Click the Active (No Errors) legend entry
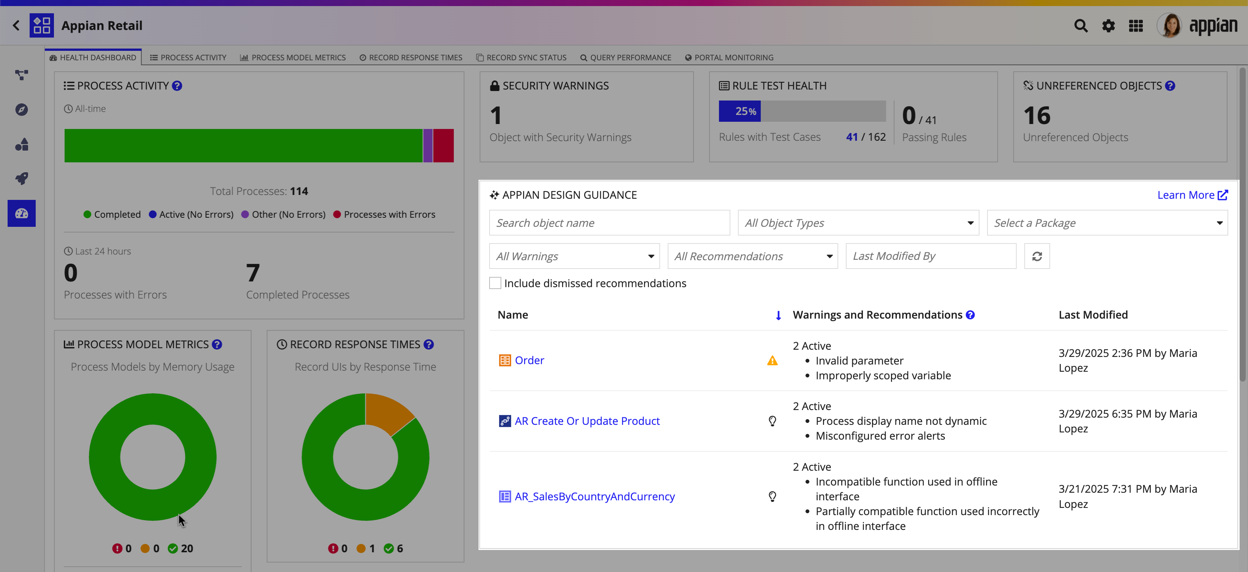This screenshot has height=572, width=1248. click(x=191, y=214)
